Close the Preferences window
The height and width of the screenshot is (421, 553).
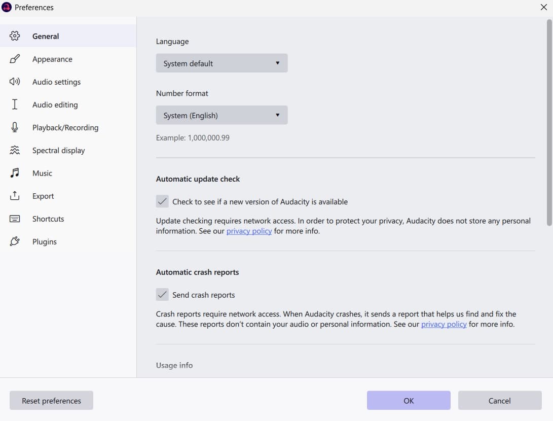tap(544, 7)
